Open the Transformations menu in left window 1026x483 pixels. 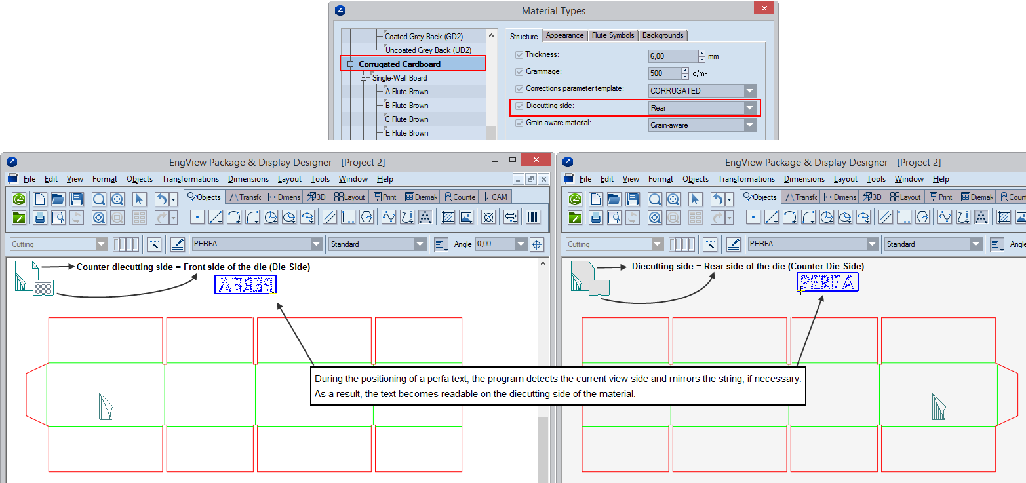point(190,179)
